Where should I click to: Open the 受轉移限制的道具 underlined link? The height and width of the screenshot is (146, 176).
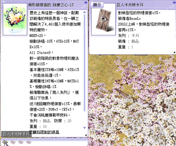coord(44,132)
